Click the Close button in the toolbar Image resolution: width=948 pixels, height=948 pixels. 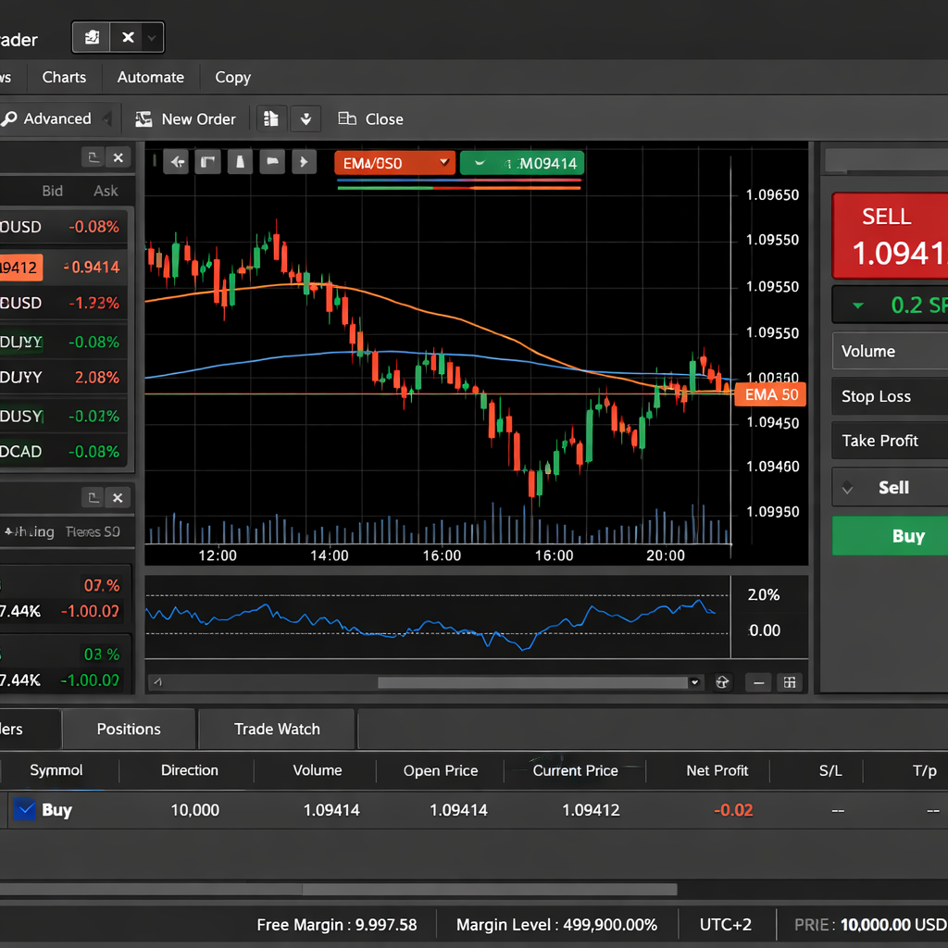370,119
